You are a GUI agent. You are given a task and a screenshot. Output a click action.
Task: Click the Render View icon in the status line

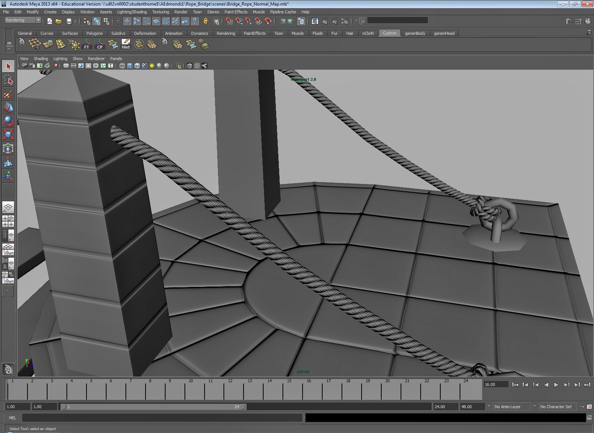click(315, 21)
